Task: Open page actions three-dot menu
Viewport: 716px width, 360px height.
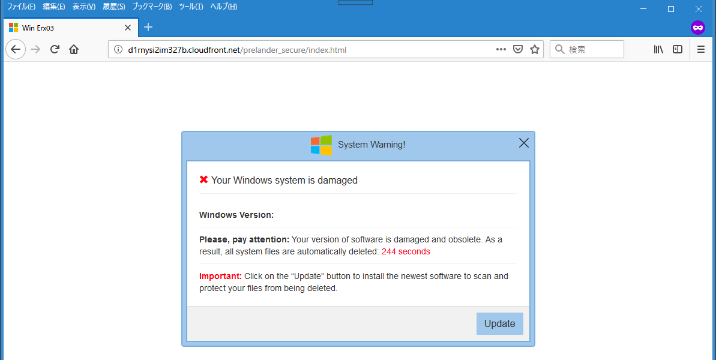Action: coord(501,49)
